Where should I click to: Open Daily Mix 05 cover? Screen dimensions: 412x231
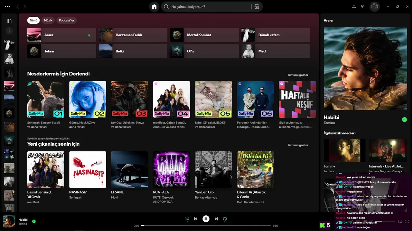pyautogui.click(x=213, y=99)
